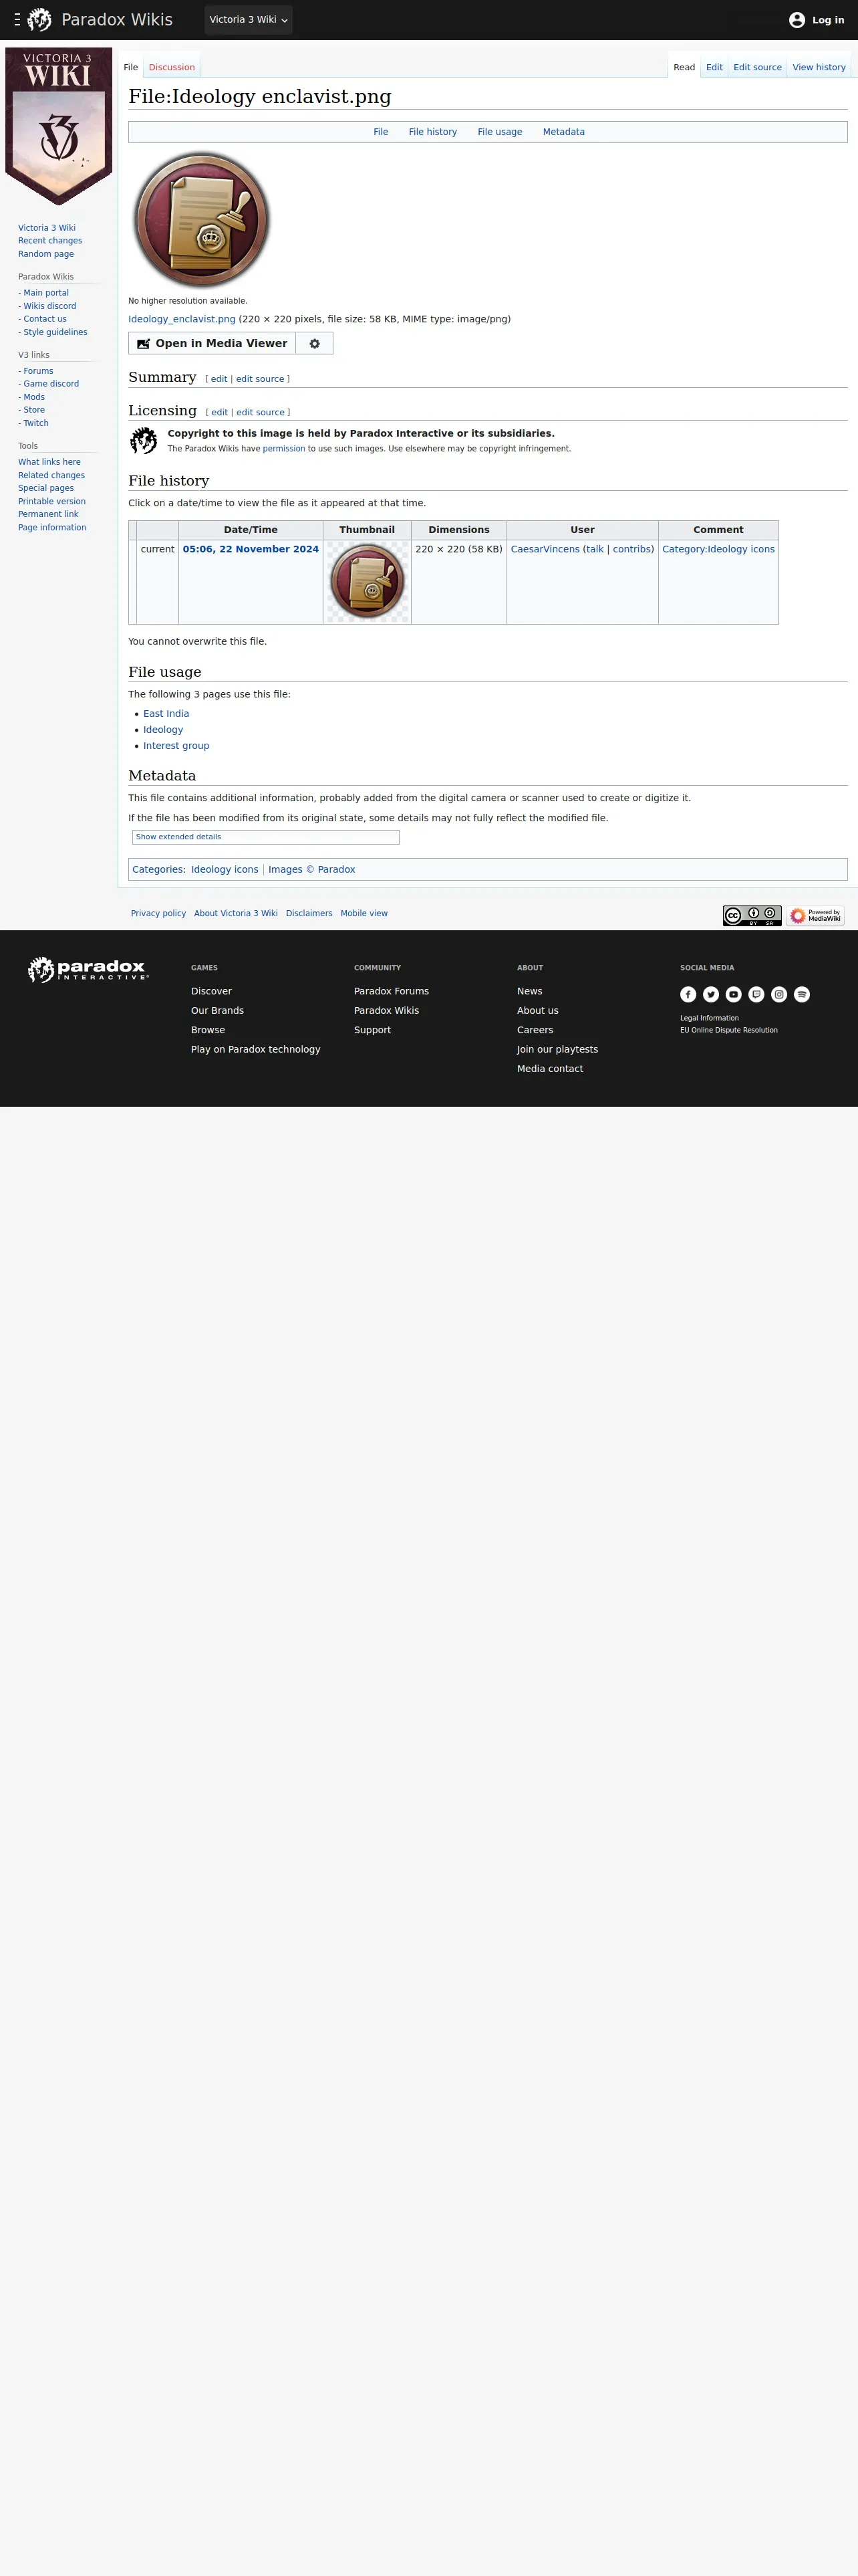The height and width of the screenshot is (2576, 858).
Task: Go to Random page in sidebar
Action: pyautogui.click(x=46, y=254)
